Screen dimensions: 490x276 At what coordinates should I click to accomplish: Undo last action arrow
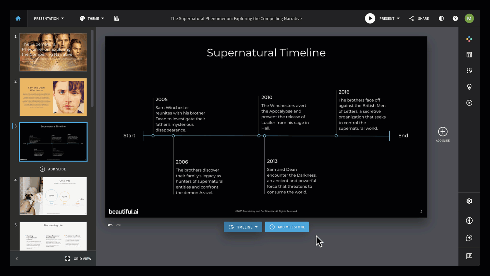click(110, 225)
